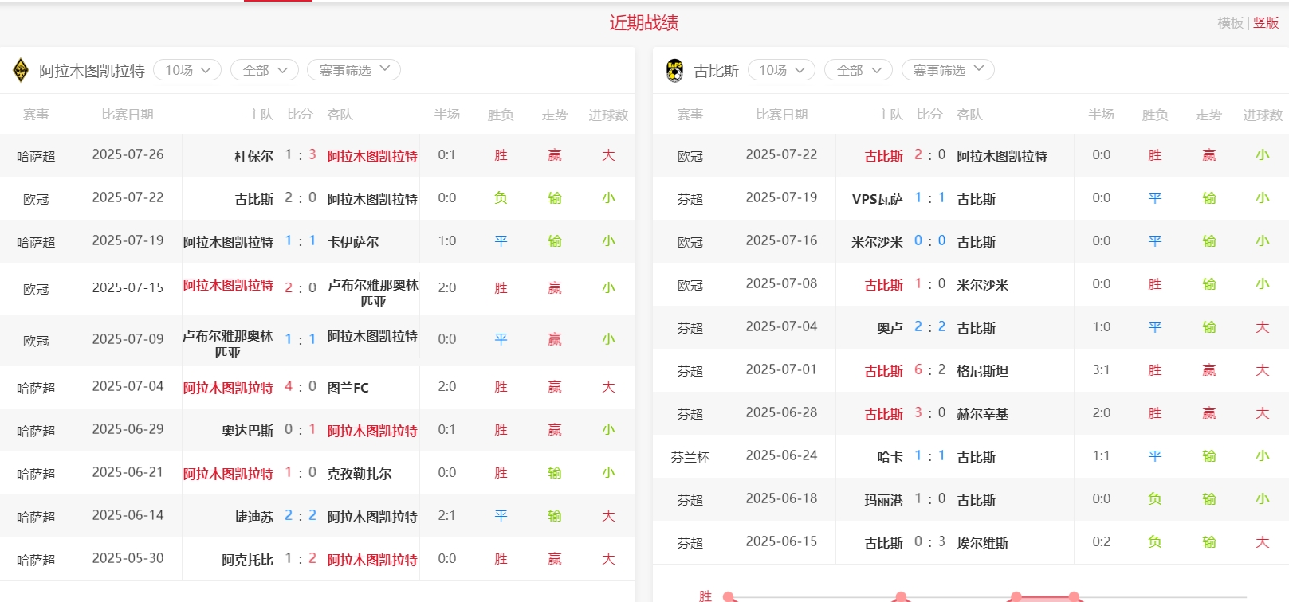Image resolution: width=1289 pixels, height=602 pixels.
Task: Click the 1:3 score of 杜保尔 match
Action: [301, 155]
